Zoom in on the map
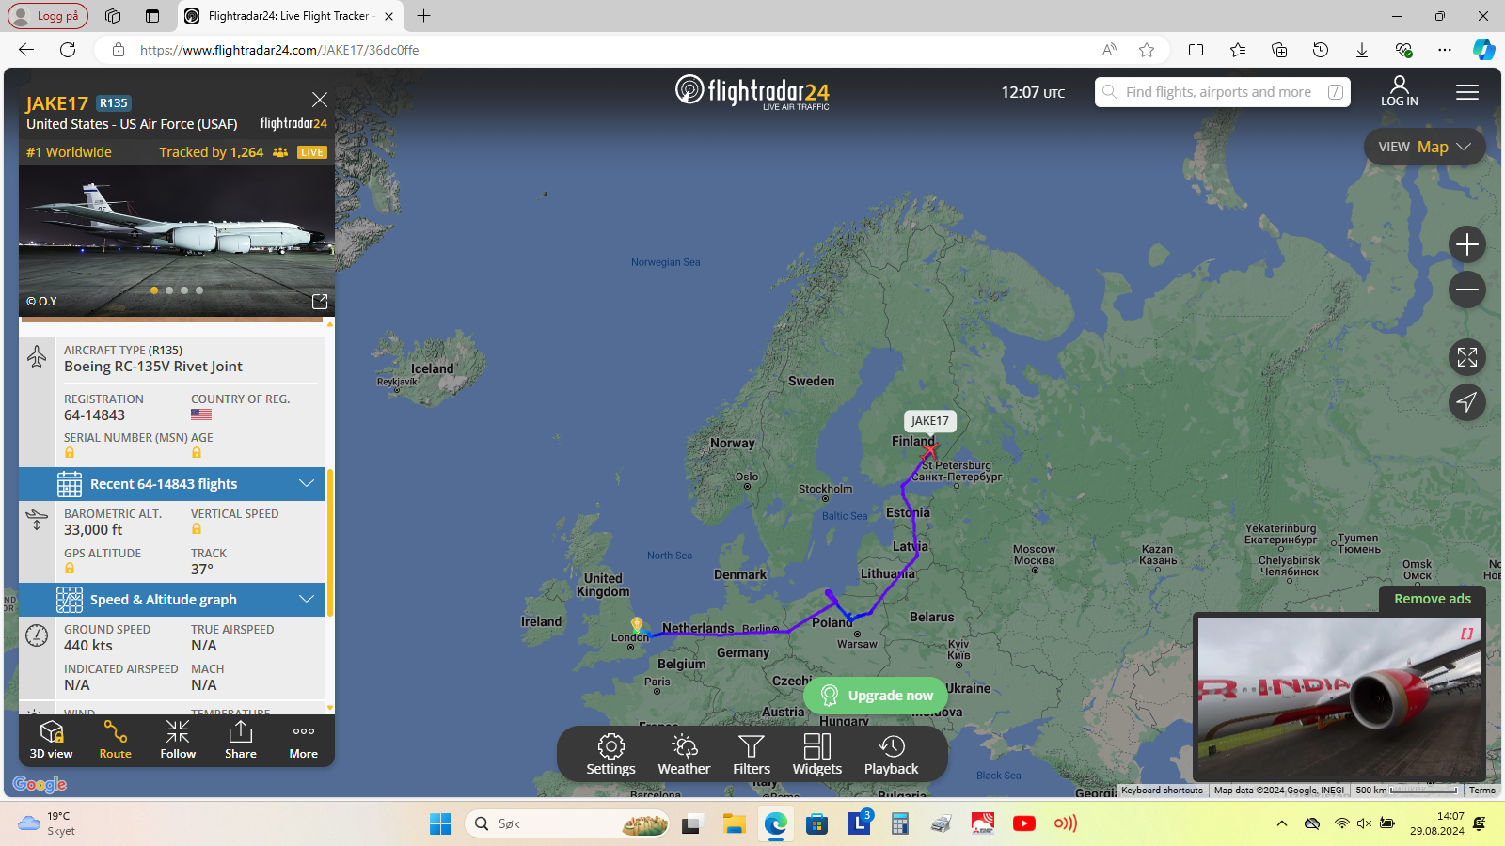 point(1467,245)
